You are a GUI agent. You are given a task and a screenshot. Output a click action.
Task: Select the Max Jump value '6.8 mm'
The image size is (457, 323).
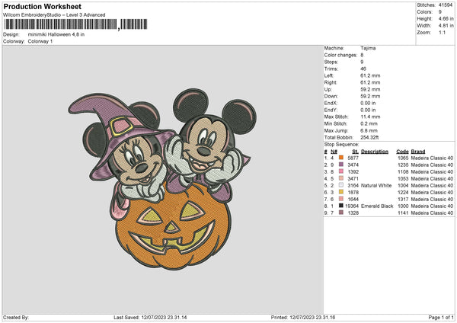coord(369,130)
